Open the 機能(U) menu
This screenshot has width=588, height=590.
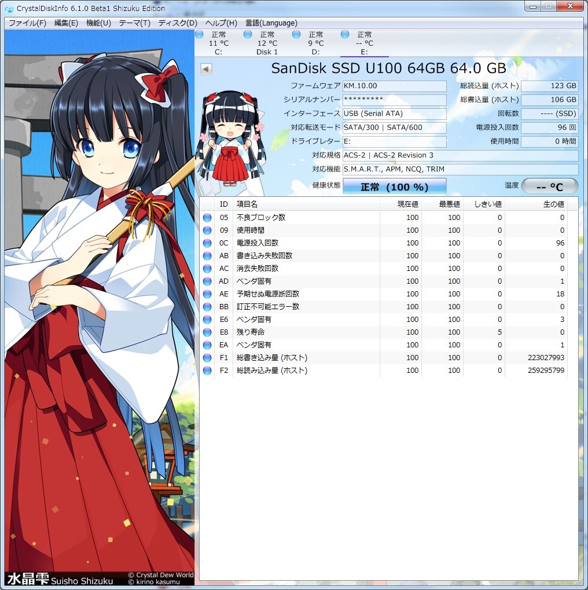click(98, 23)
